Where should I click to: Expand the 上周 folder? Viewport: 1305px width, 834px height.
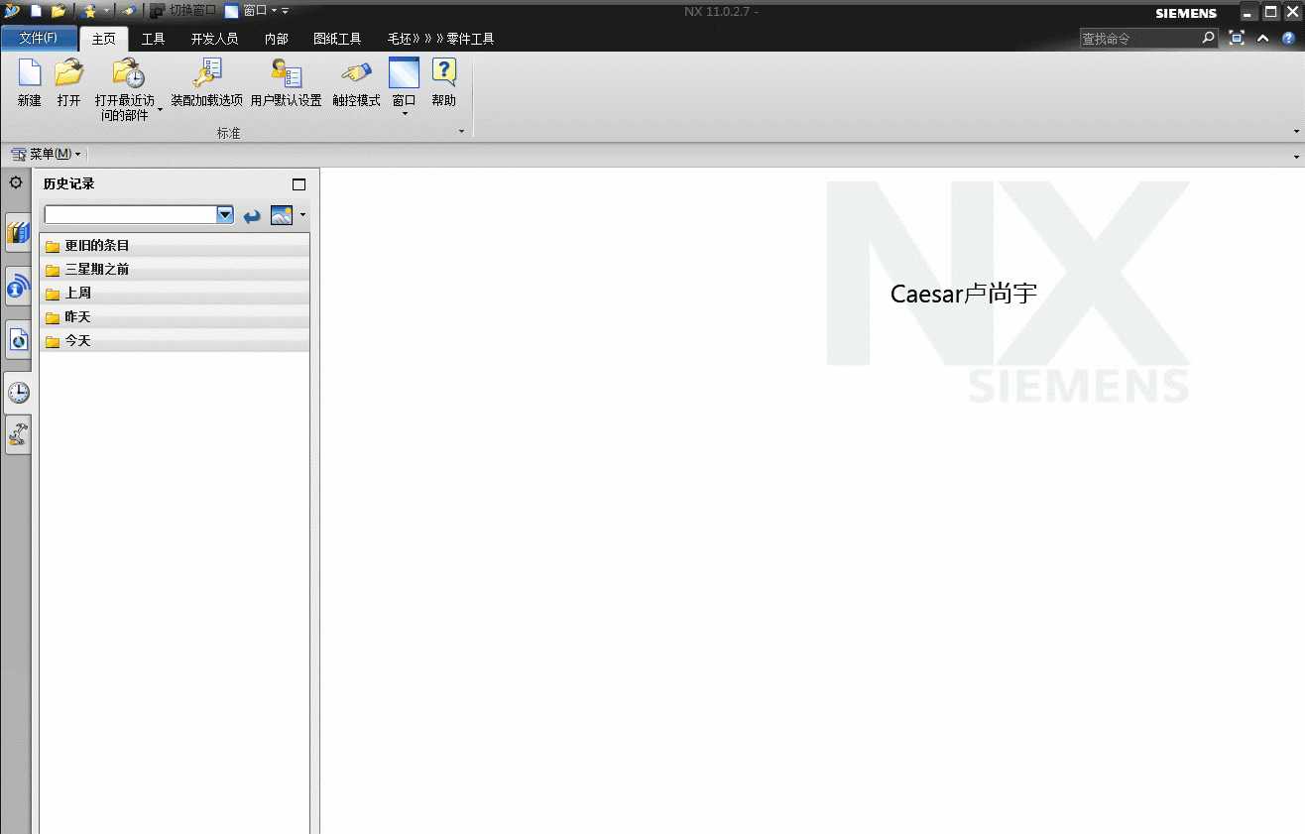coord(175,294)
